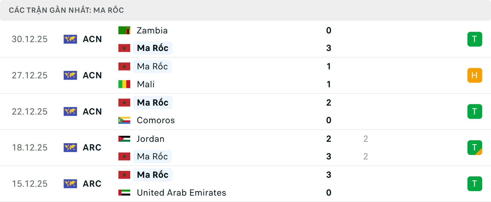Viewport: 491px width, 202px height.
Task: Open the Mali team link
Action: [146, 84]
